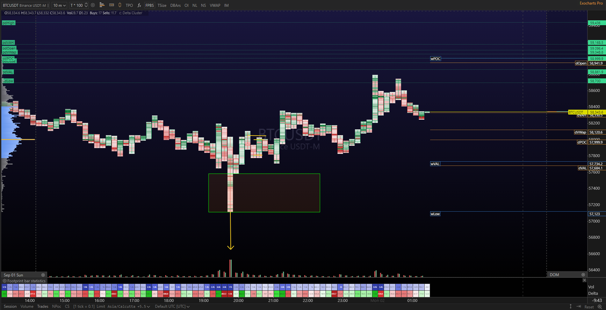Click the -9:43 bar countdown timer

597,300
